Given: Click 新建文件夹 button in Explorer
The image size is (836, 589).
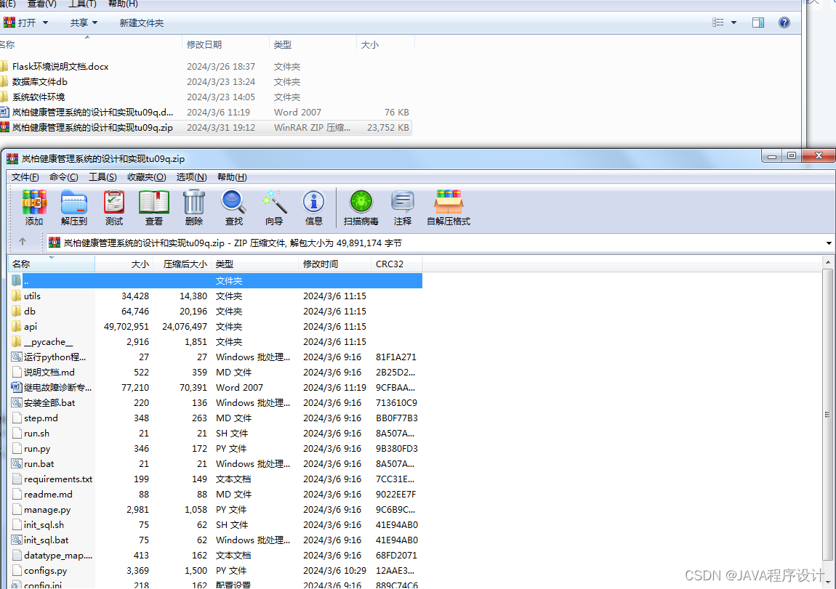Looking at the screenshot, I should tap(141, 23).
